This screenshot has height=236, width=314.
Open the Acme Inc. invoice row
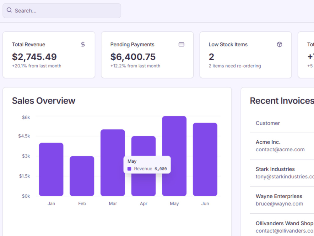tap(282, 146)
